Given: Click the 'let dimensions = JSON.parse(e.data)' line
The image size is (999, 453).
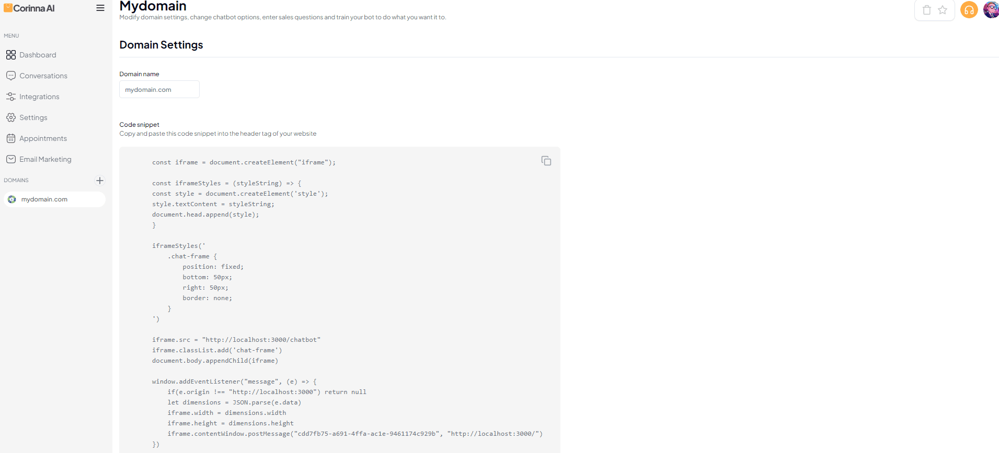Looking at the screenshot, I should pos(234,402).
